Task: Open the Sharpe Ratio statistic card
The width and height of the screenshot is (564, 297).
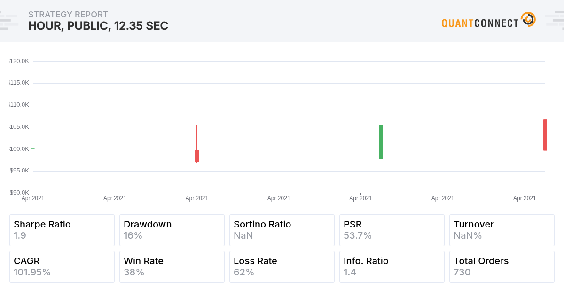Action: coord(62,230)
